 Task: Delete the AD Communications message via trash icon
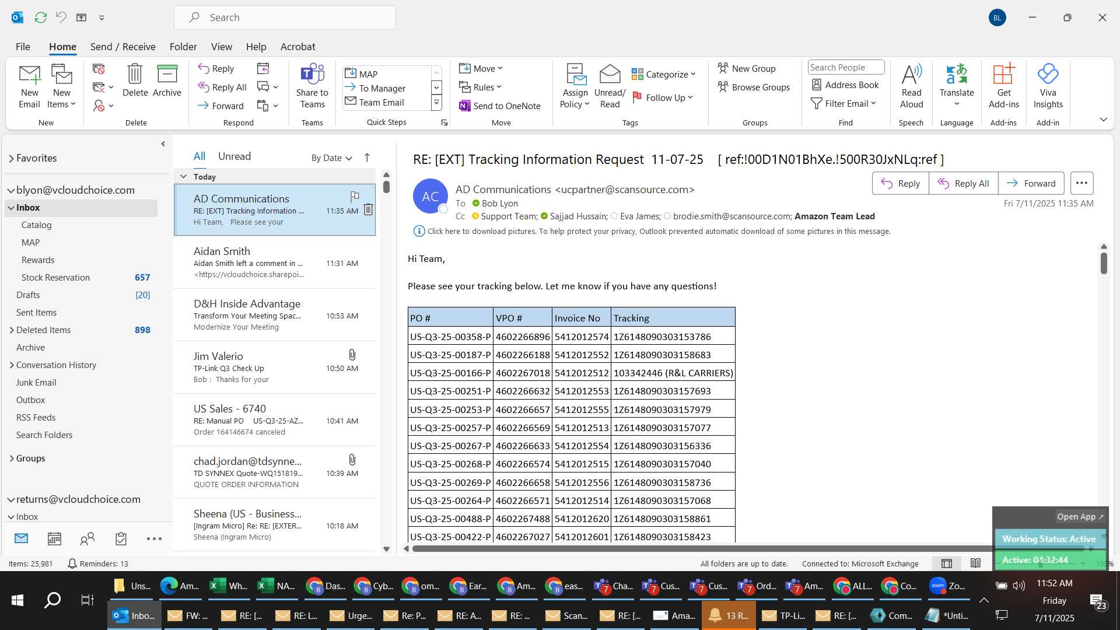click(368, 209)
